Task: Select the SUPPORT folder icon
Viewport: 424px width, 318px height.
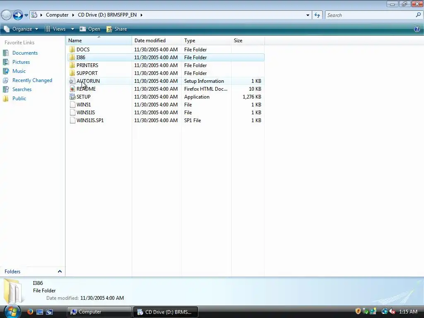Action: point(72,73)
